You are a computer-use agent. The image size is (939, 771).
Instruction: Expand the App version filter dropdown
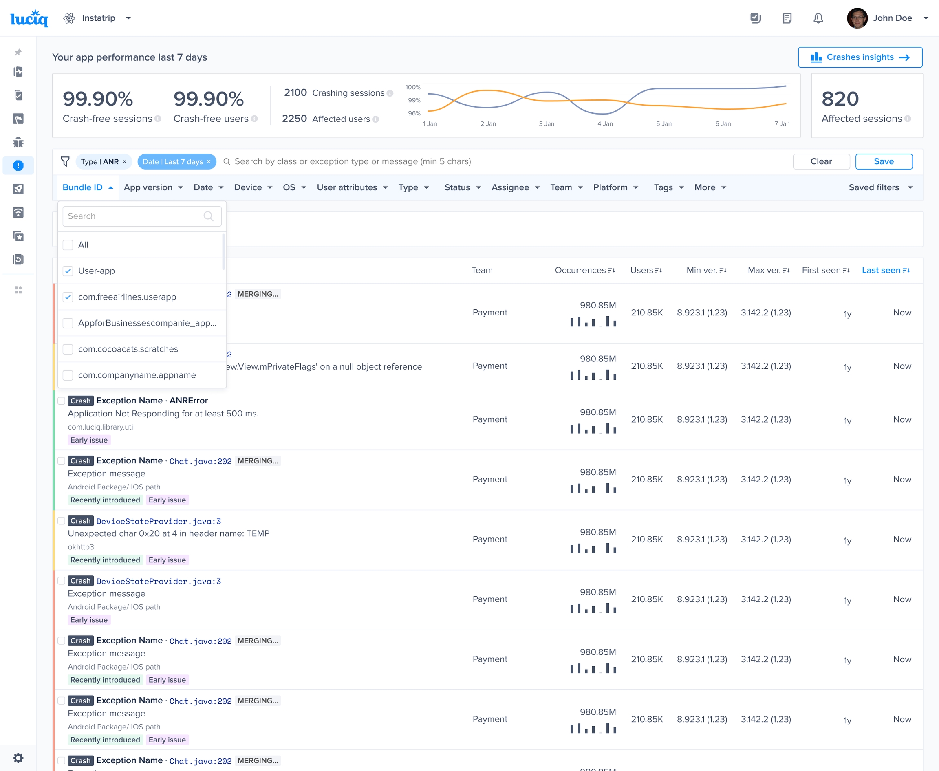(x=153, y=187)
